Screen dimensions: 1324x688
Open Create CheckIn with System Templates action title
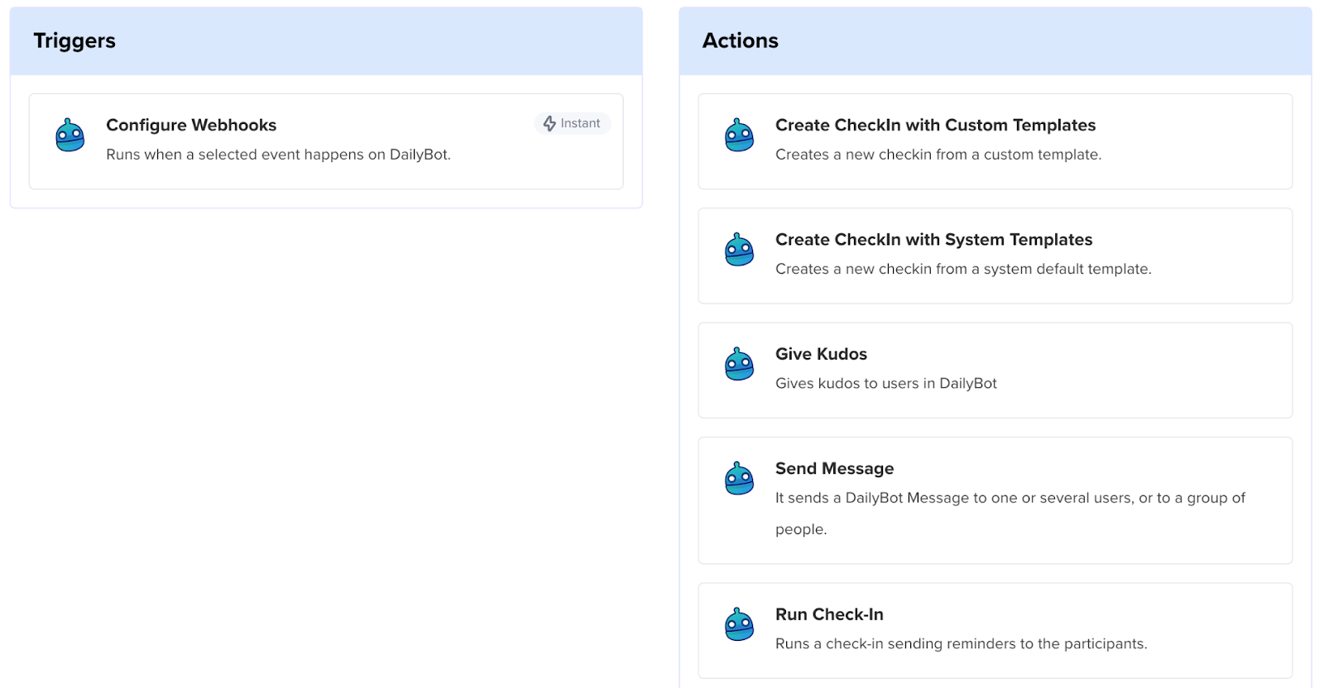pos(933,239)
